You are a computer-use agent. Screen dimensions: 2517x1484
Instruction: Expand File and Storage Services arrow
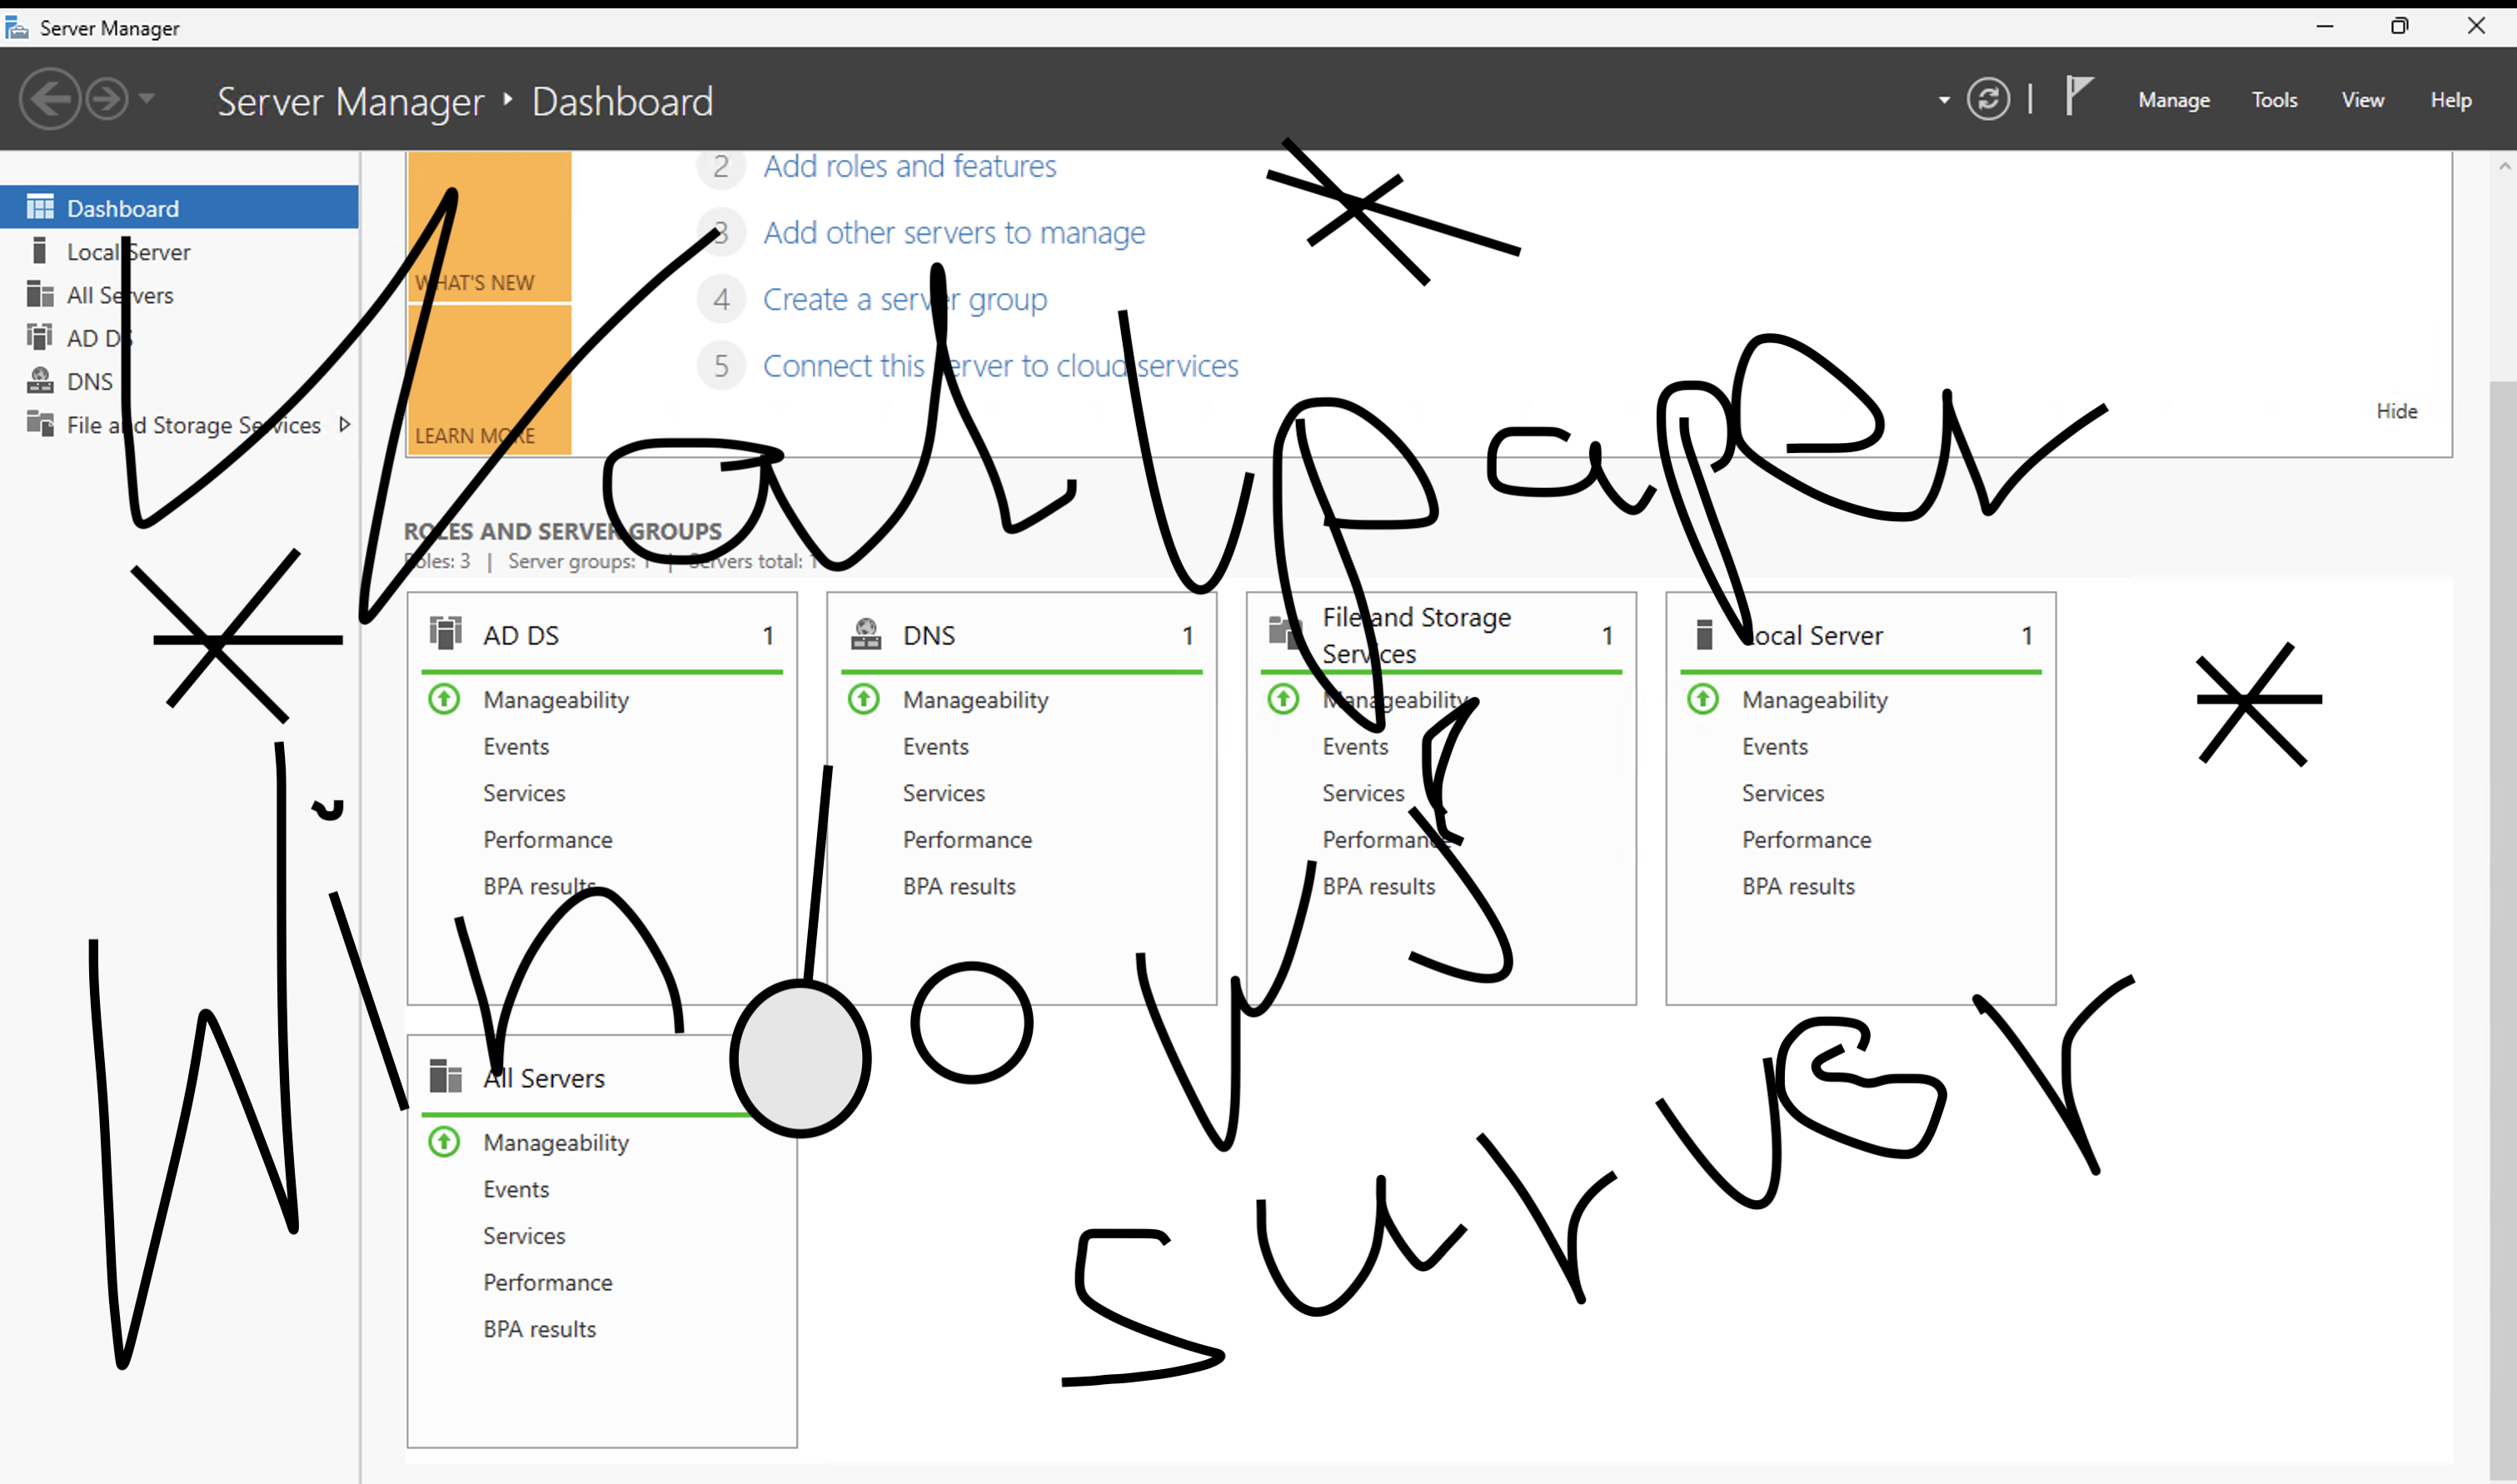tap(345, 424)
